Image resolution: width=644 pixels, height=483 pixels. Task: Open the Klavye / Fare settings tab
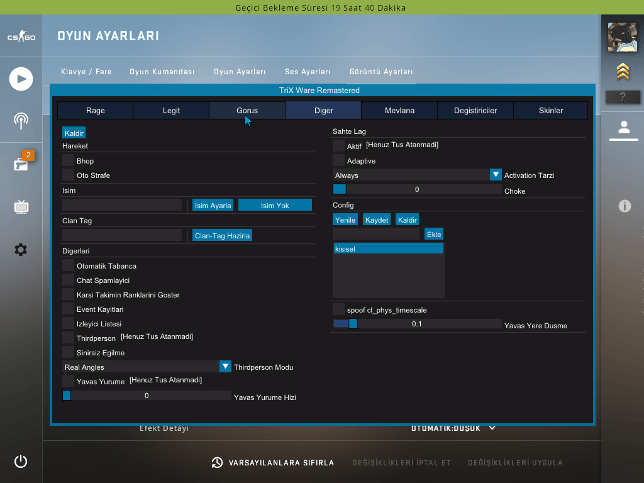tap(86, 72)
